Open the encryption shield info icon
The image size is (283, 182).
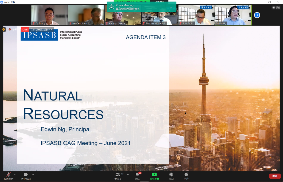4,29
